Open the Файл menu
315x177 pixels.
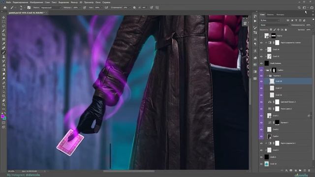click(8, 2)
